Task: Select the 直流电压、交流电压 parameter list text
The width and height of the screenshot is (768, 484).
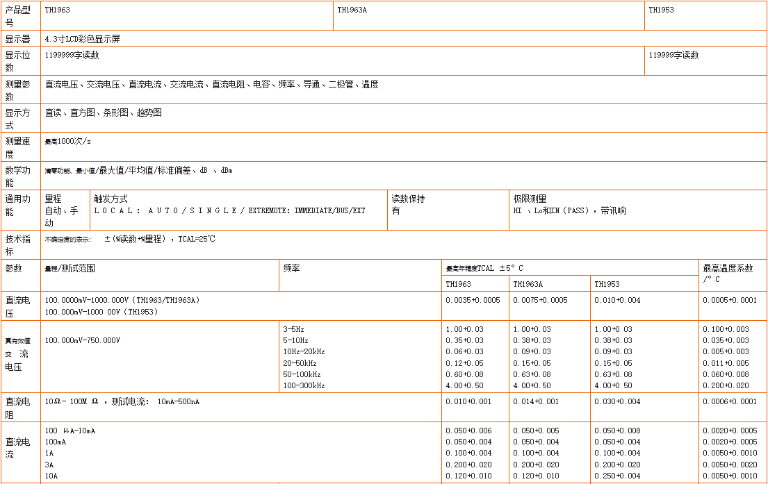Action: pyautogui.click(x=211, y=84)
